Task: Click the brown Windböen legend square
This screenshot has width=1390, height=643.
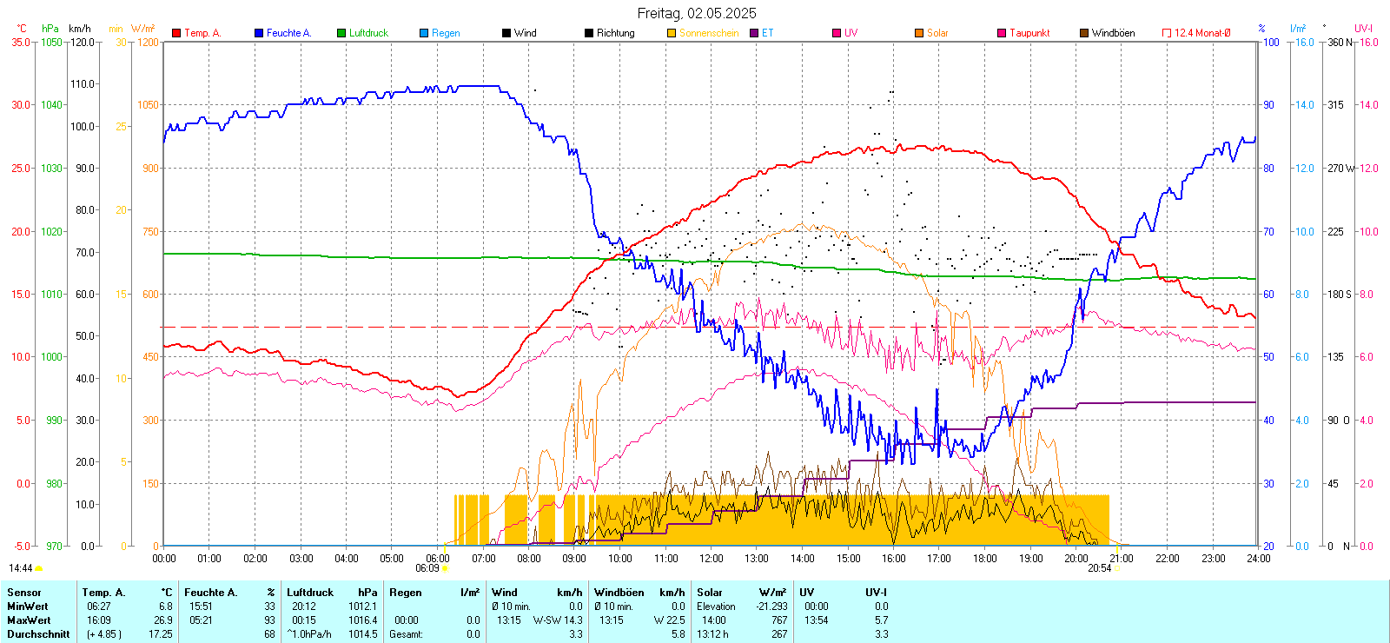Action: pos(1084,33)
